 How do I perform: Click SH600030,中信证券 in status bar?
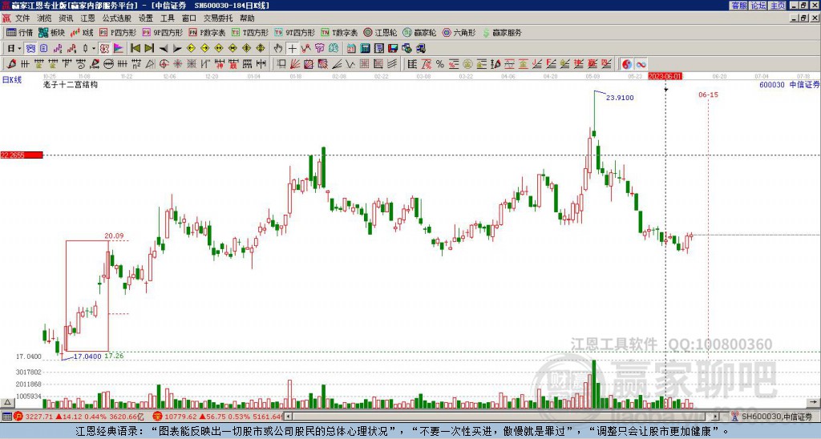pyautogui.click(x=778, y=417)
